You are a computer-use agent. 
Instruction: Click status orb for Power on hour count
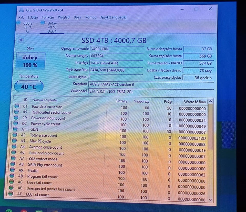(16, 117)
